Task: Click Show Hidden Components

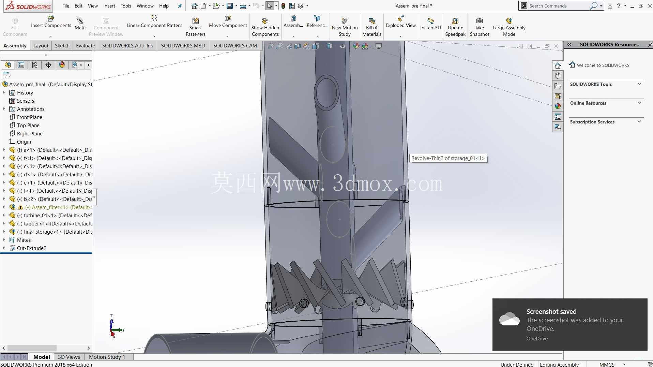Action: [x=265, y=27]
